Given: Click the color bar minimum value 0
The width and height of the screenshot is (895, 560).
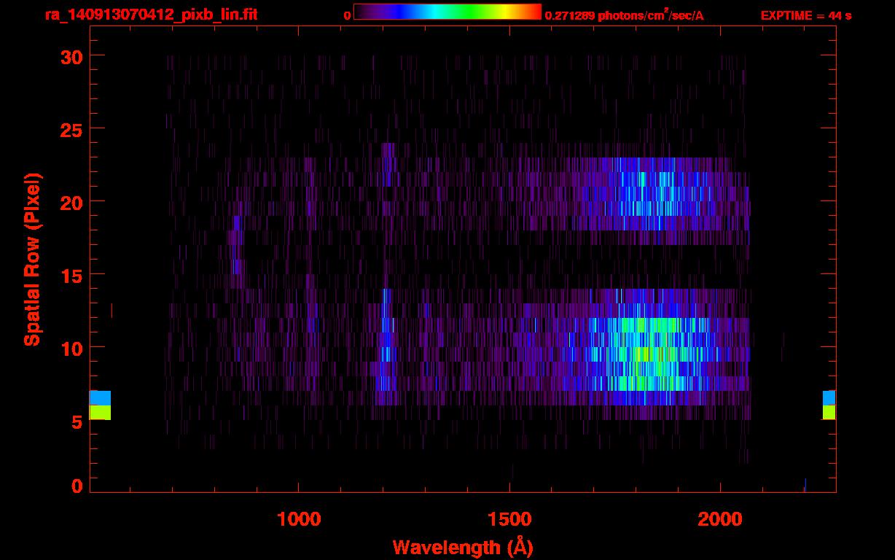Looking at the screenshot, I should click(x=347, y=15).
